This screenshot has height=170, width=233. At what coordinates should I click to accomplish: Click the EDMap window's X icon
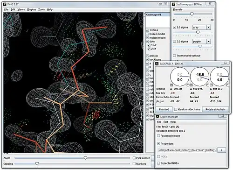[x=174, y=4]
